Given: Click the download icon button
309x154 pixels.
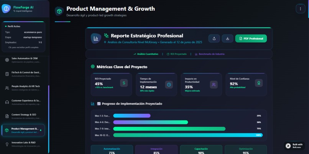Looking at the screenshot, I should coord(227,39).
